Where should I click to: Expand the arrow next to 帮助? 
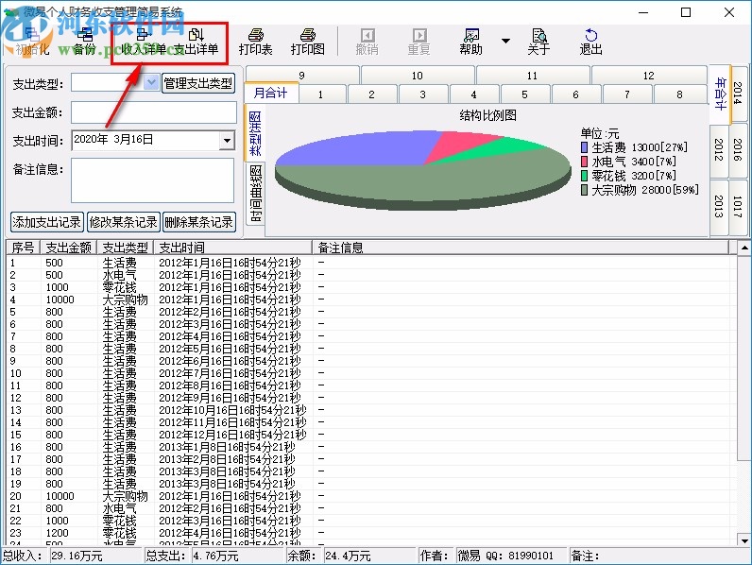(505, 42)
